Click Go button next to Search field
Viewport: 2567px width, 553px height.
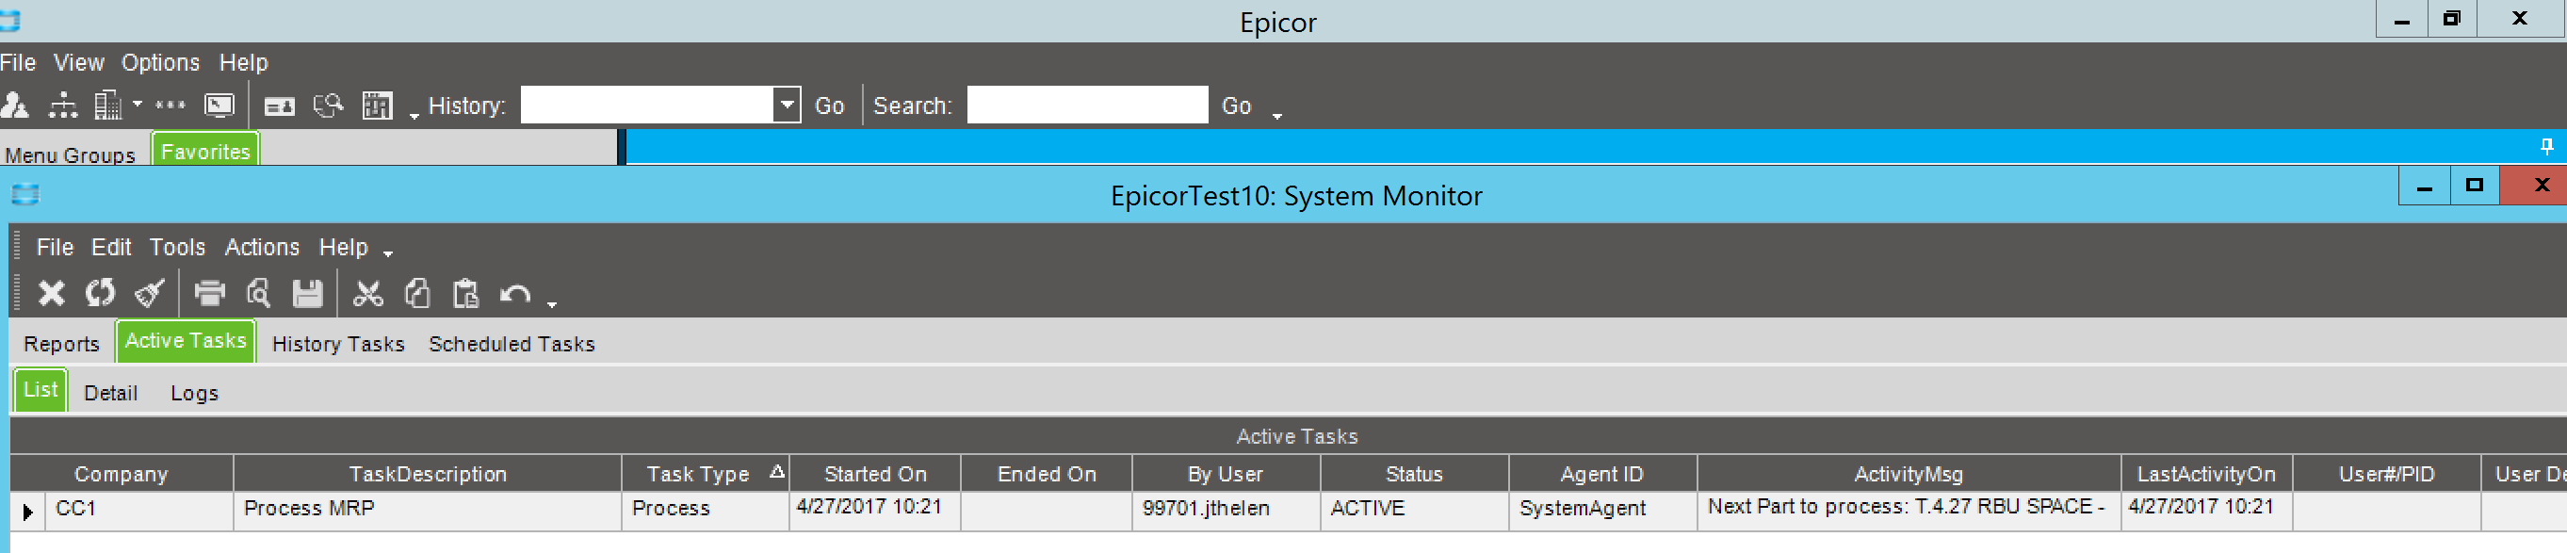coord(1237,106)
